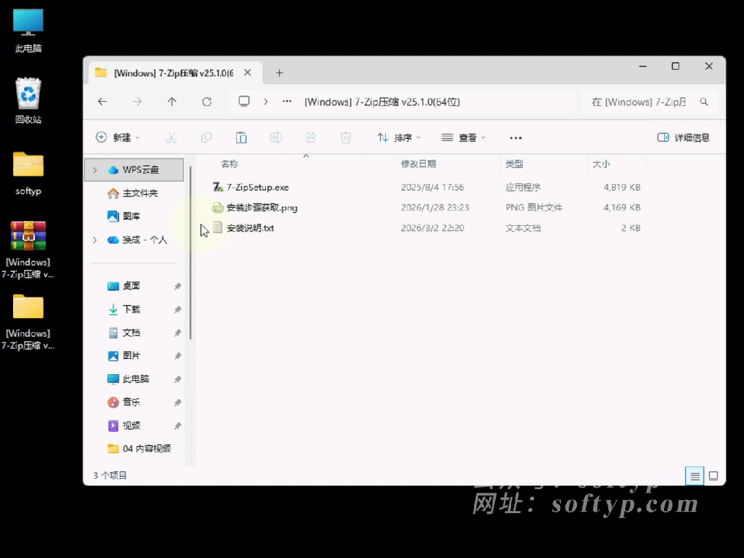Click the Share icon in toolbar
Screen dimensions: 744x558
[311, 138]
